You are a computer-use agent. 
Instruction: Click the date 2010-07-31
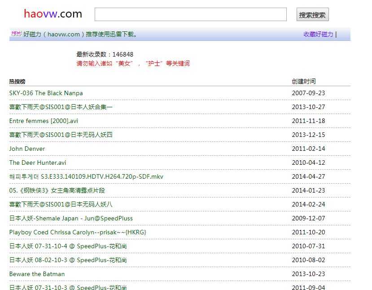[308, 246]
